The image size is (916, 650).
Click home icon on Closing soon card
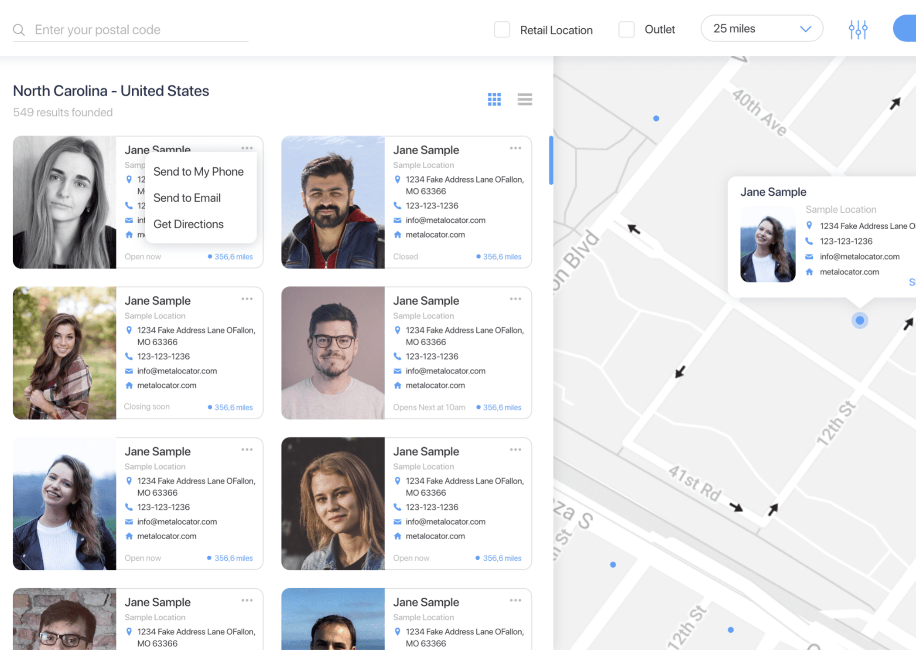129,385
